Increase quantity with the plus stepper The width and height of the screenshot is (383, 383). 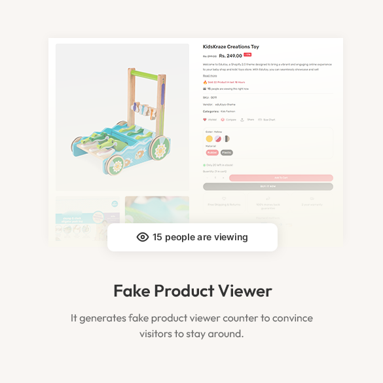223,178
